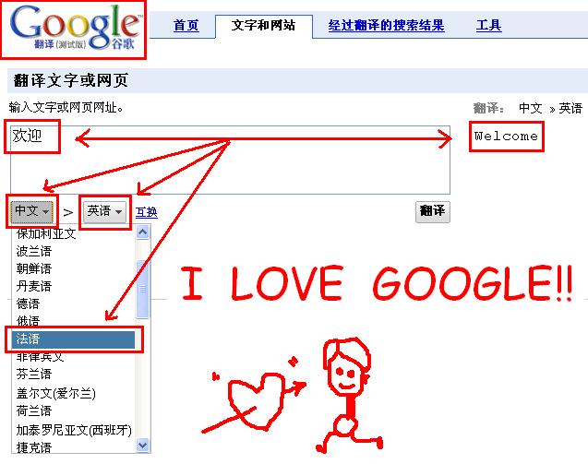
Task: Click the list's scroll down arrow
Action: [142, 445]
